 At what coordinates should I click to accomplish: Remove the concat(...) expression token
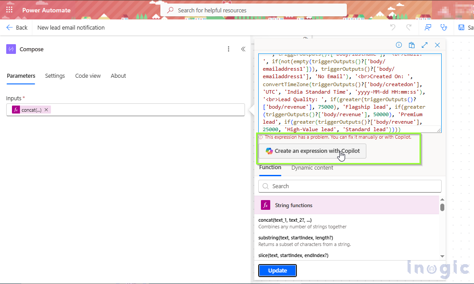click(x=47, y=110)
